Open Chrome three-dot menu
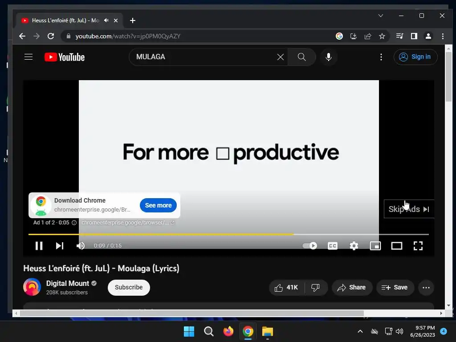 point(443,36)
